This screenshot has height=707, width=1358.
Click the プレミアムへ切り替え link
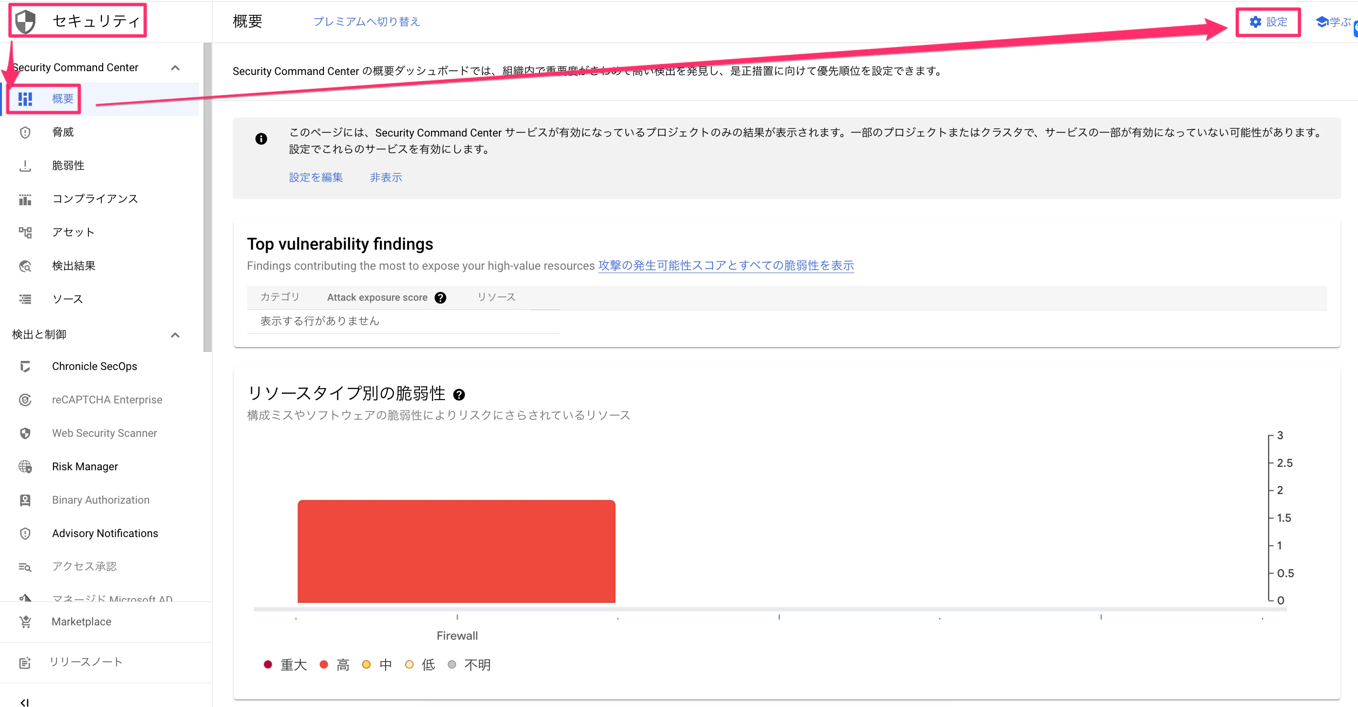[x=366, y=21]
